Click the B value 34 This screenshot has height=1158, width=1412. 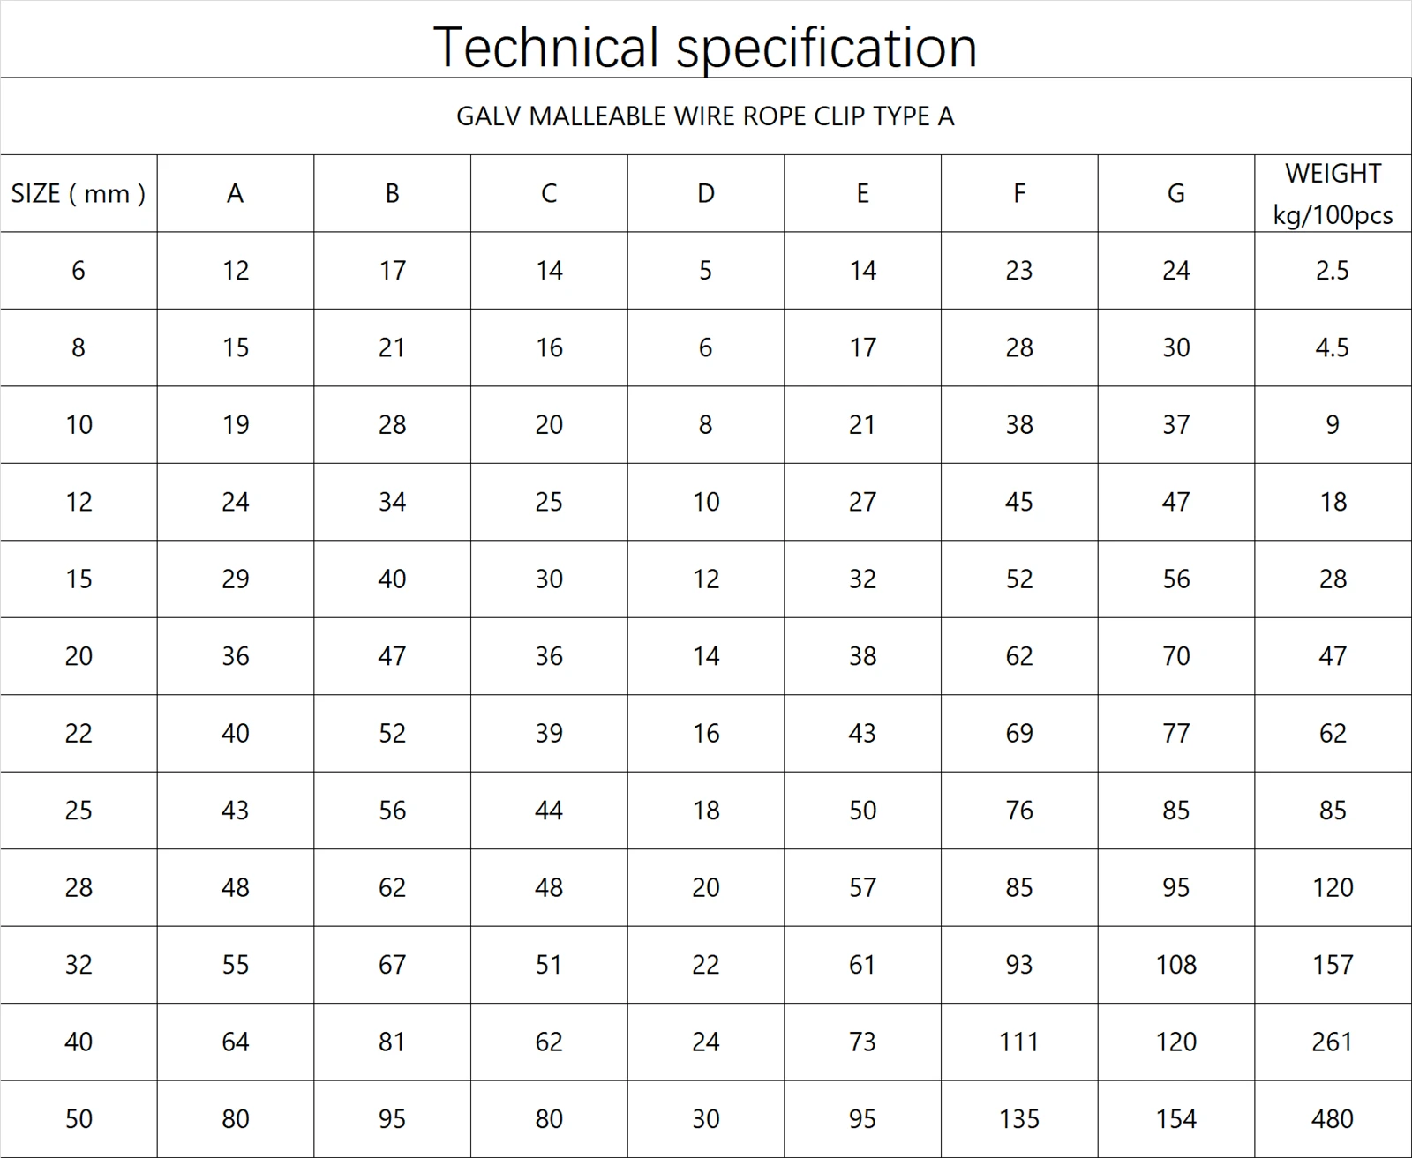(392, 502)
